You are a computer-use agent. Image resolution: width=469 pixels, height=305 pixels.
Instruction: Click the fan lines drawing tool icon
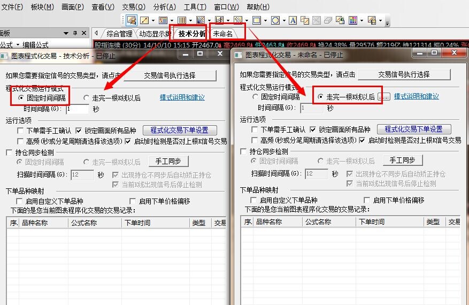(200, 20)
